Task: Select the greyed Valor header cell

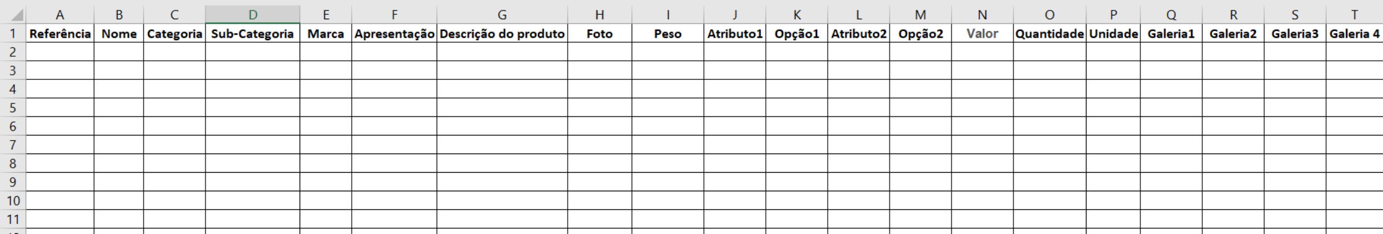Action: tap(982, 34)
